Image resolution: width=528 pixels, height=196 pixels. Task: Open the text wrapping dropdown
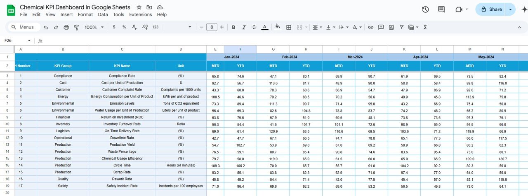[x=343, y=27]
